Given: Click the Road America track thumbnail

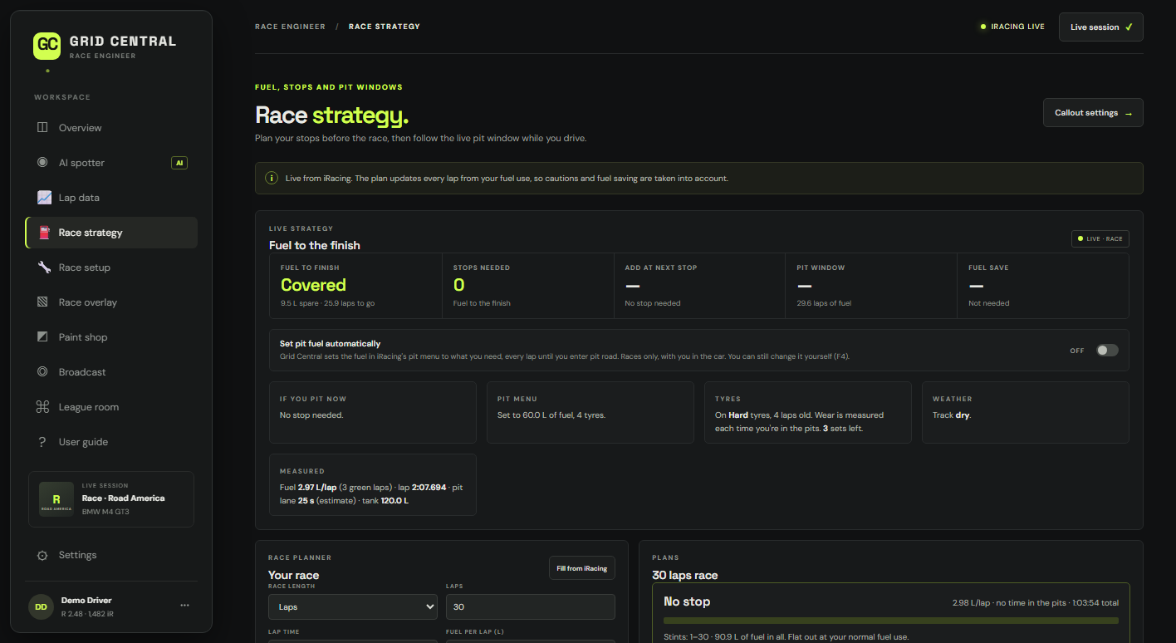Looking at the screenshot, I should 56,499.
